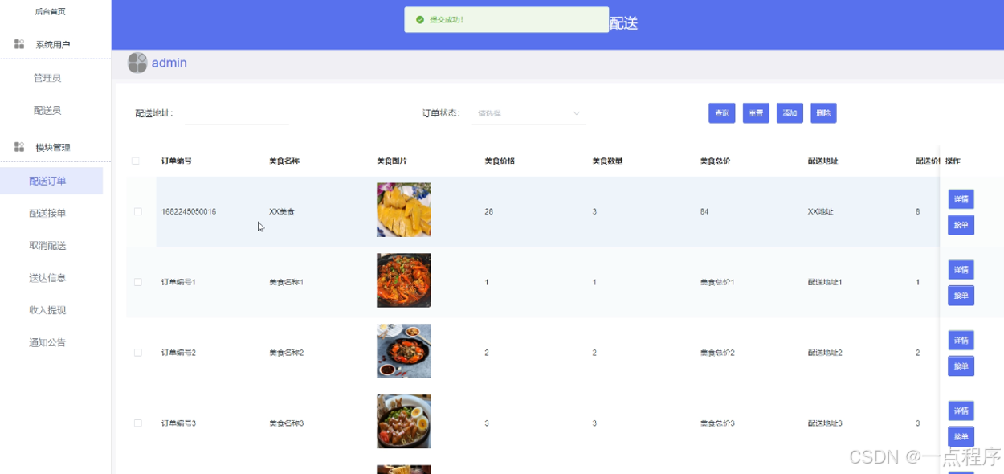Viewport: 1004px width, 474px height.
Task: Open the 后台首页 menu item
Action: point(50,11)
